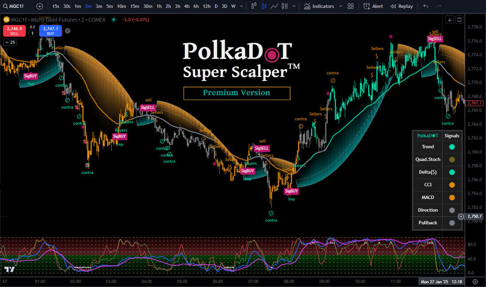The image size is (486, 287).
Task: Start Bar Replay mode
Action: pyautogui.click(x=401, y=6)
